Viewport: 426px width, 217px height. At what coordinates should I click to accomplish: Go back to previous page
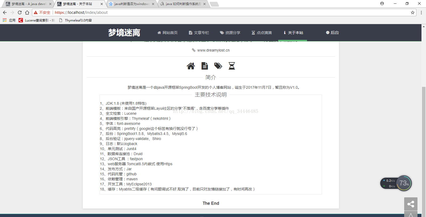5,12
